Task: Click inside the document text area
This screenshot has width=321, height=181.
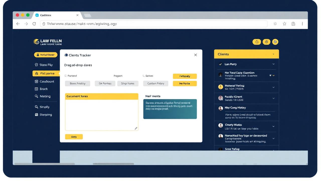Action: [x=102, y=115]
